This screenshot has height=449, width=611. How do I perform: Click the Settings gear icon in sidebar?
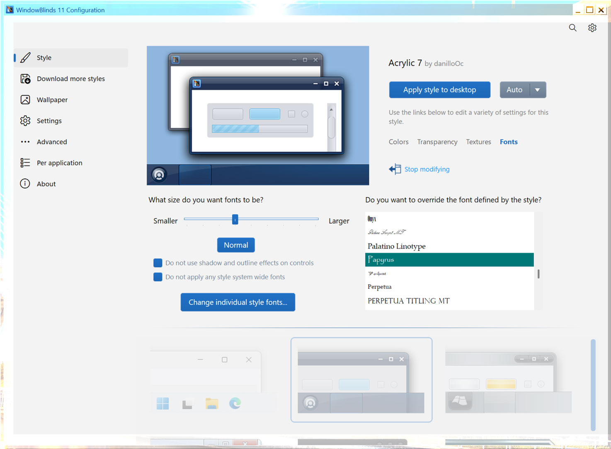tap(25, 121)
